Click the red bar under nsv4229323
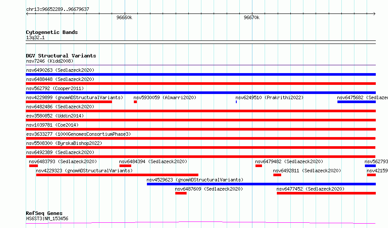Image resolution: width=388 pixels, height=228 pixels. click(117, 175)
